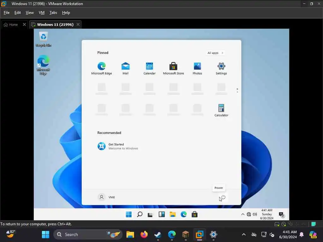Open Settings from the pinned apps
Viewport: 323px width, 242px height.
221,68
